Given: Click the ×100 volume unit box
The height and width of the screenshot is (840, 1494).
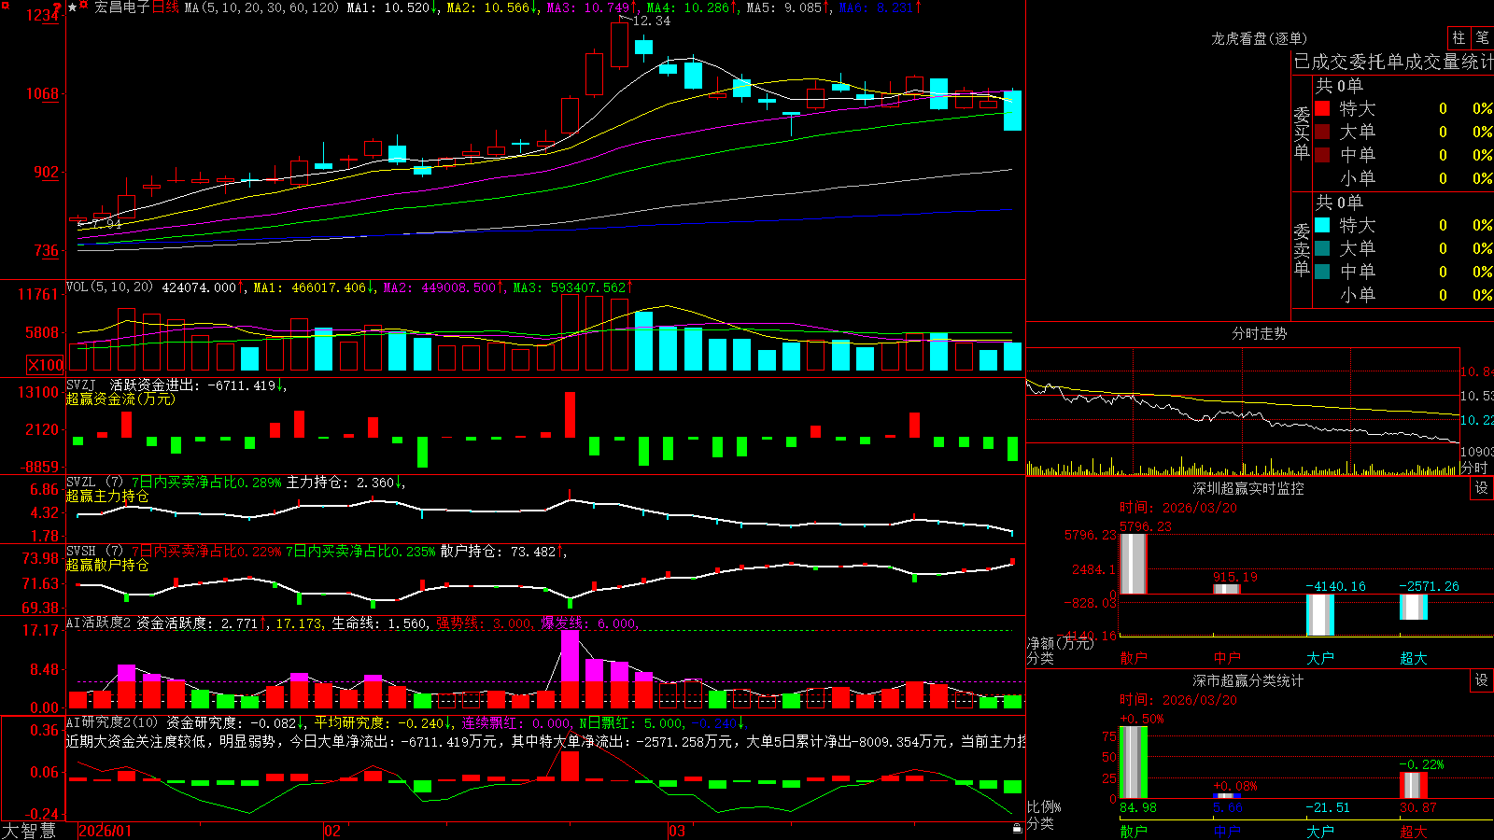Looking at the screenshot, I should click(x=45, y=365).
